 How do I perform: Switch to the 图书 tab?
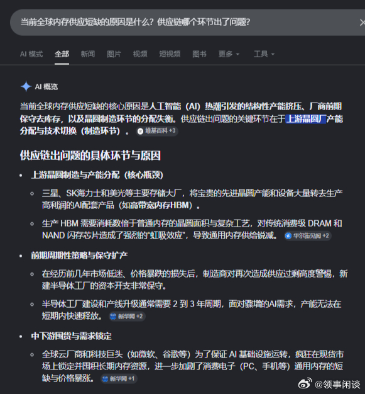(x=199, y=54)
